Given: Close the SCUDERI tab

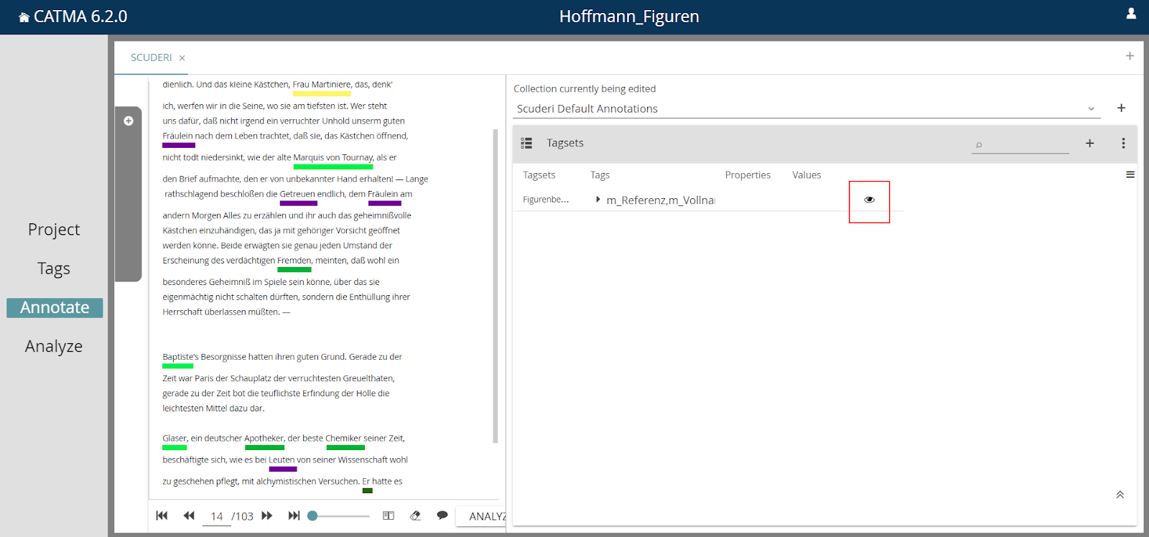Looking at the screenshot, I should [182, 58].
